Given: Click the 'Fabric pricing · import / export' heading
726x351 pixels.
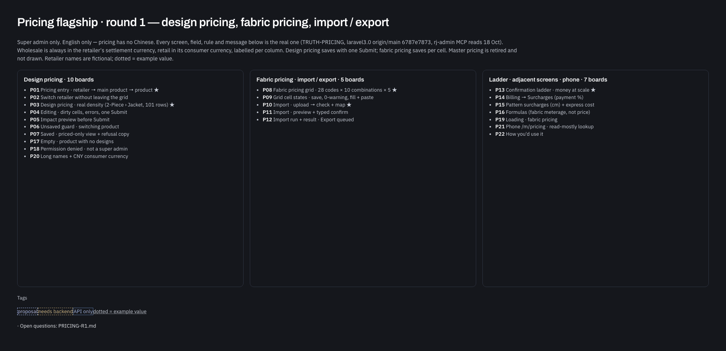Looking at the screenshot, I should tap(310, 80).
